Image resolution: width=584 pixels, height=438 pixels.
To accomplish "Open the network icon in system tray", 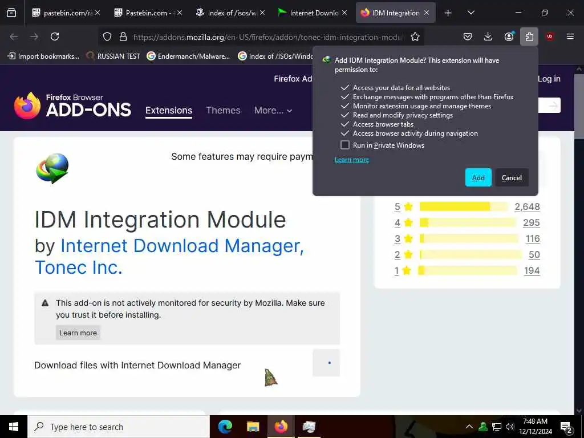I will pos(497,427).
